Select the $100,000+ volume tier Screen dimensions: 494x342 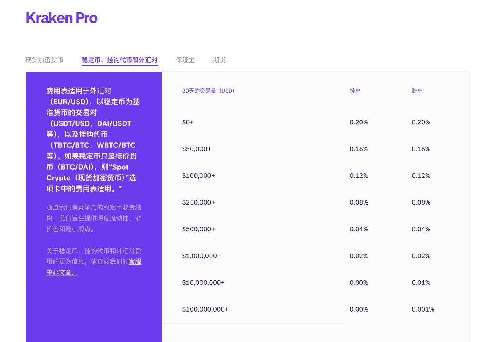198,176
